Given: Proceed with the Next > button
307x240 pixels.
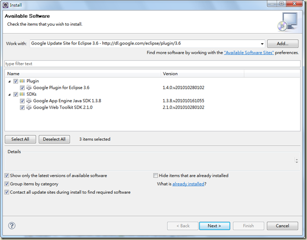Looking at the screenshot, I should pyautogui.click(x=214, y=226).
